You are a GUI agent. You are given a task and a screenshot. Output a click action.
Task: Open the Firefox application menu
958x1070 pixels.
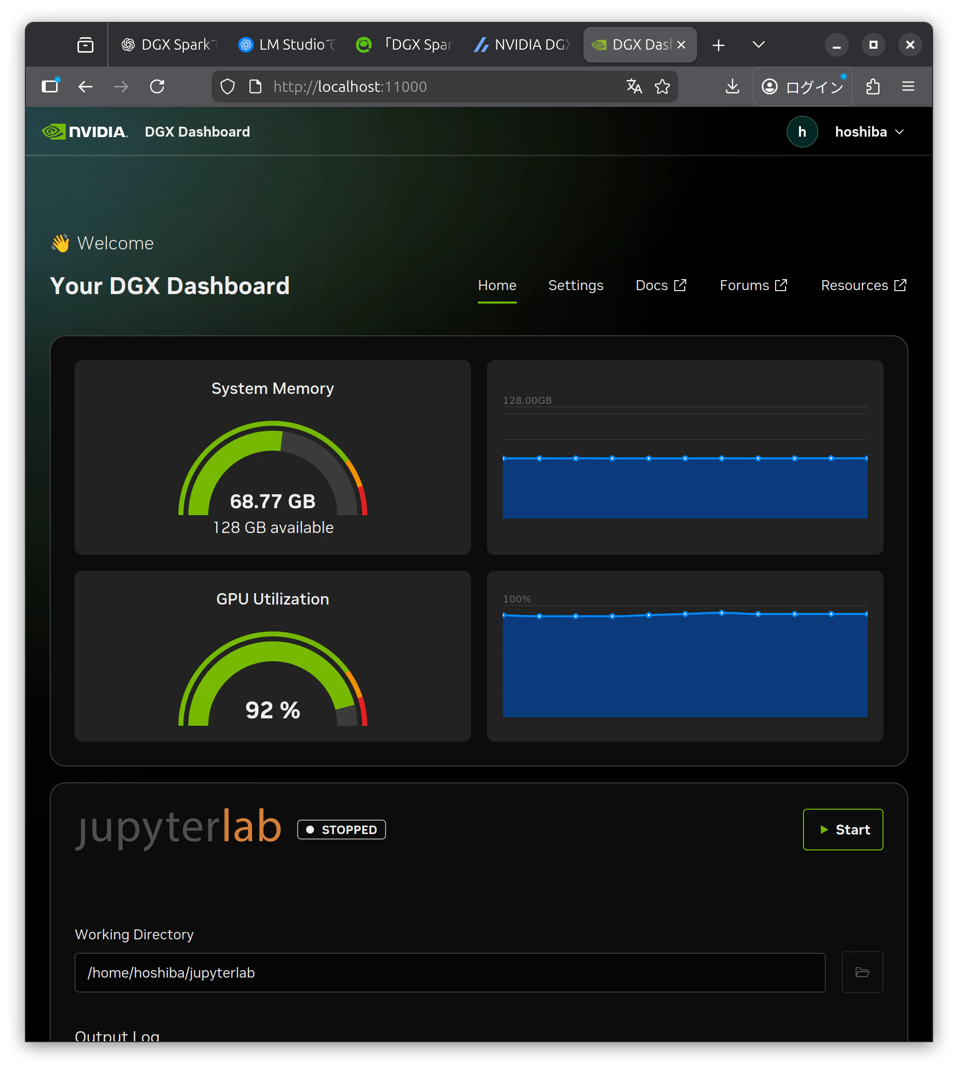(908, 86)
